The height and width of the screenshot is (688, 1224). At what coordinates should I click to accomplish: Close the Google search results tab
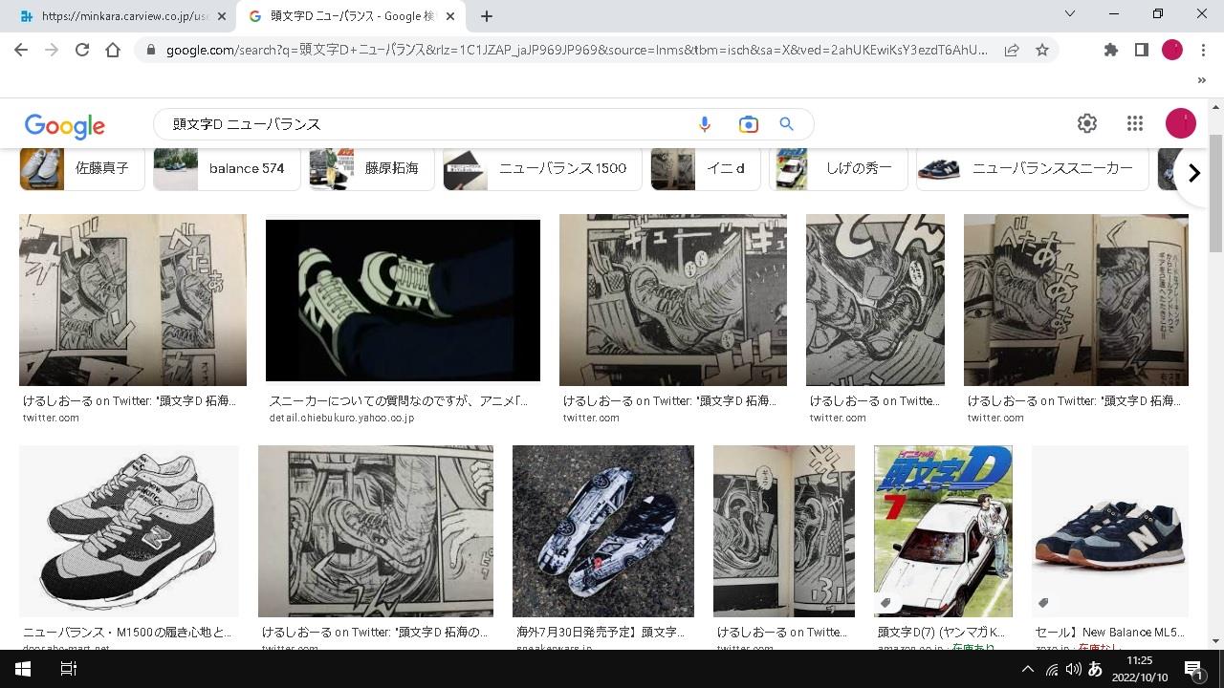(x=450, y=16)
